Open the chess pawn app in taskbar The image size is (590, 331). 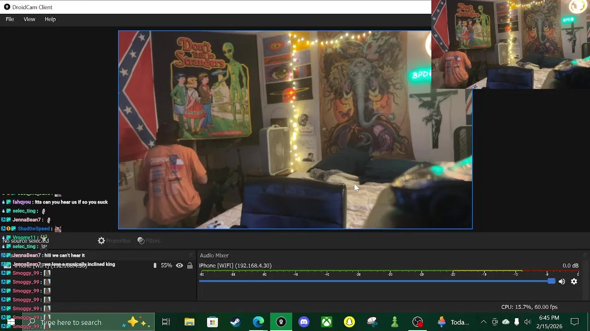395,322
